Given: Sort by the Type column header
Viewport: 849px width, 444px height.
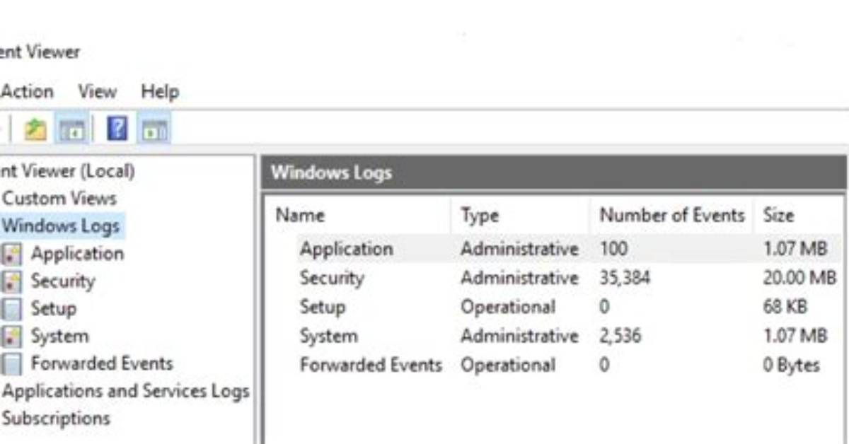Looking at the screenshot, I should pos(520,216).
